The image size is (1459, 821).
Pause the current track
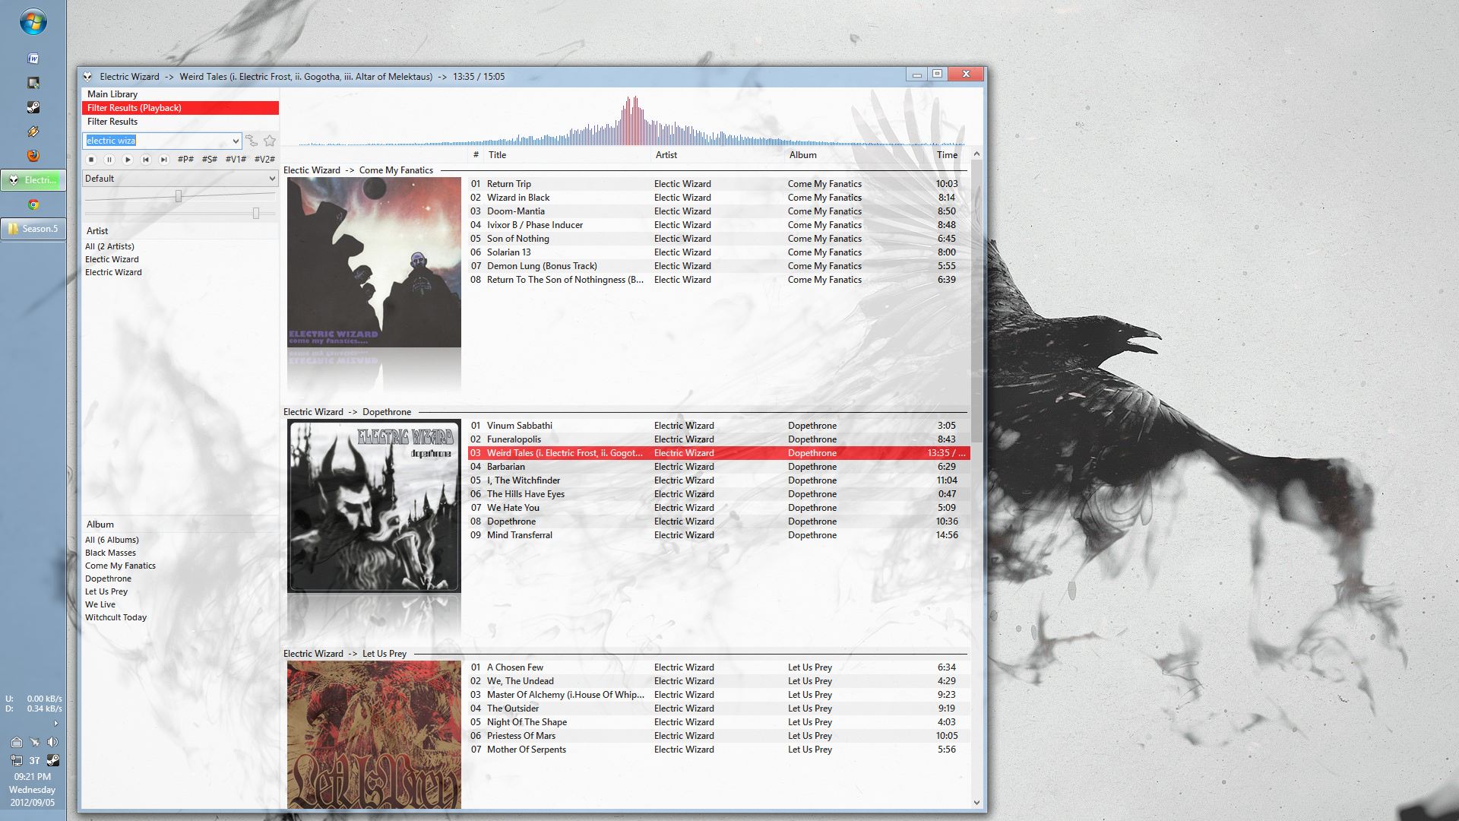click(x=109, y=160)
